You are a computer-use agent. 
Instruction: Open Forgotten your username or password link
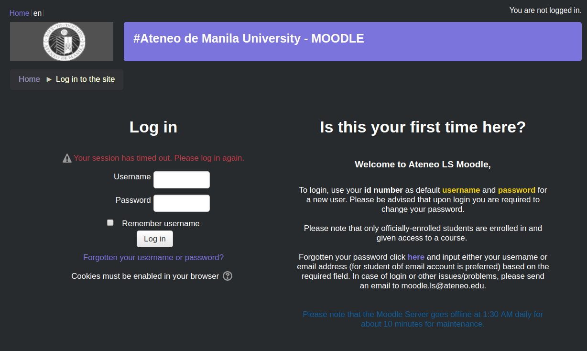153,257
